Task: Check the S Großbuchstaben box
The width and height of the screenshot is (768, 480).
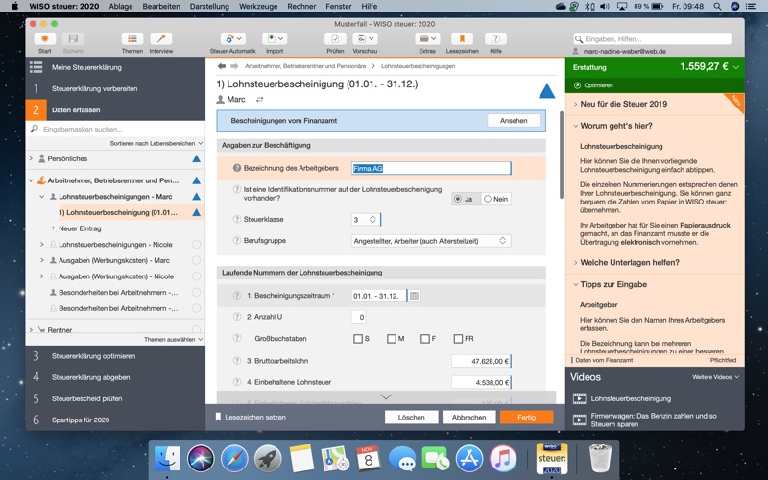Action: 358,339
